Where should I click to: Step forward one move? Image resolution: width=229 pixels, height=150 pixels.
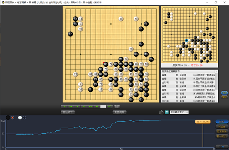(84, 106)
